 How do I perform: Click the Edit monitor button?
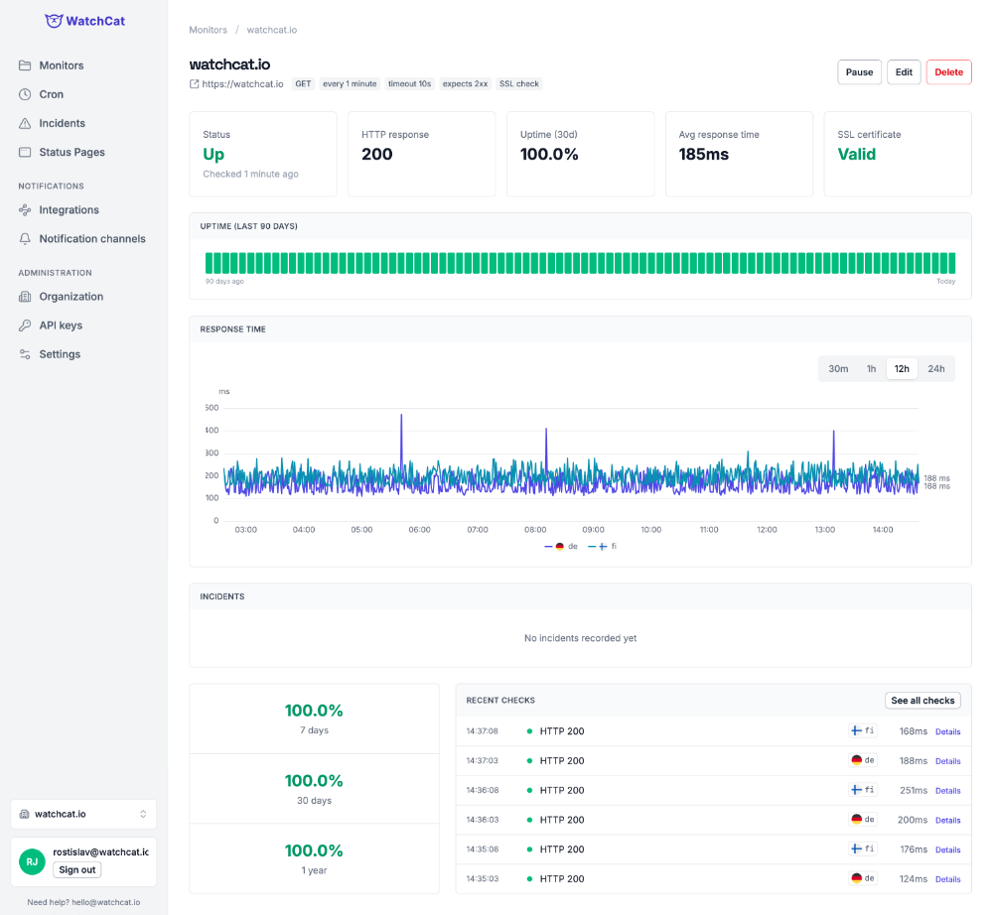(x=904, y=72)
